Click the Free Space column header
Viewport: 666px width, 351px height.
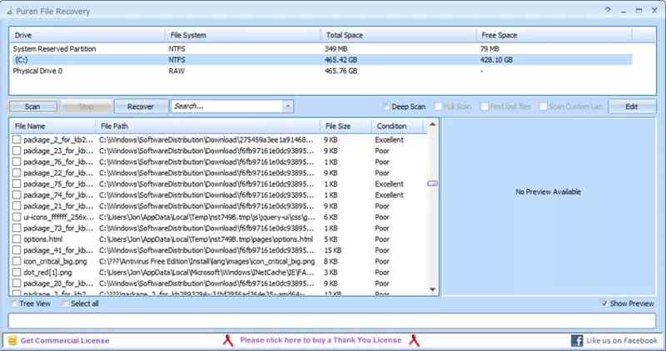pos(554,35)
